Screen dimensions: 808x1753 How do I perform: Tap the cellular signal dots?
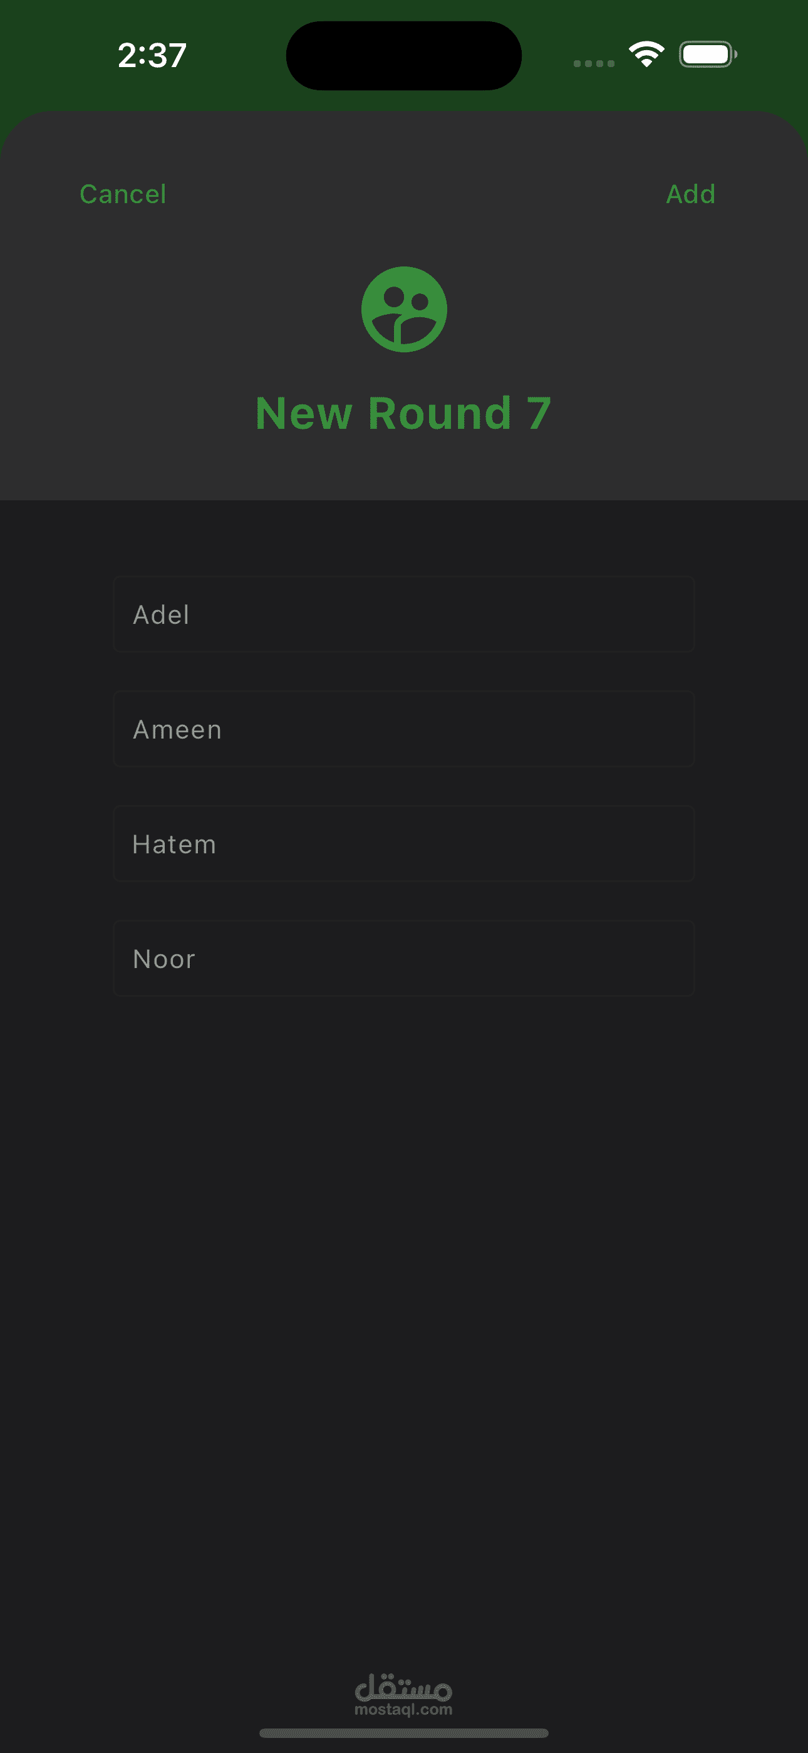[594, 63]
